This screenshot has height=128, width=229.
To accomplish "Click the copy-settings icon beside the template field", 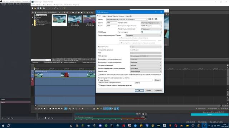I will tap(156, 19).
